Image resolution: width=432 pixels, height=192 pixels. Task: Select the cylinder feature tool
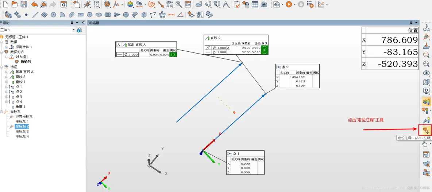[108, 15]
